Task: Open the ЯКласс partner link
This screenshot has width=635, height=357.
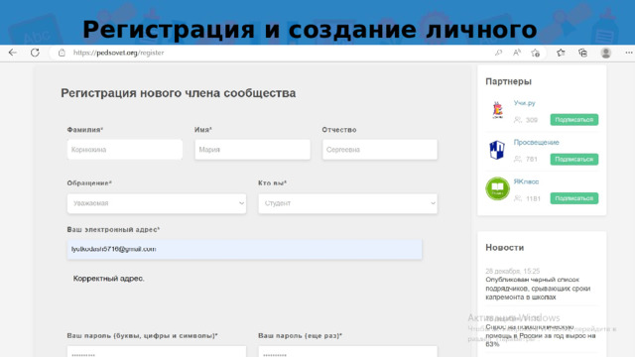Action: coord(526,181)
